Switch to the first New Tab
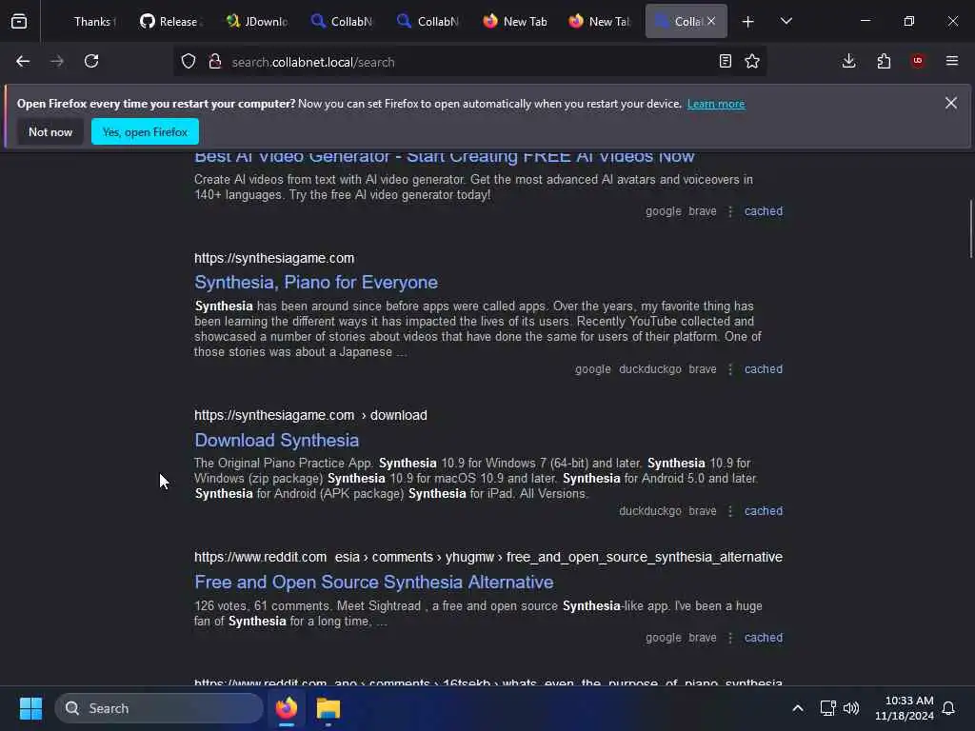Viewport: 975px width, 731px height. (x=515, y=22)
